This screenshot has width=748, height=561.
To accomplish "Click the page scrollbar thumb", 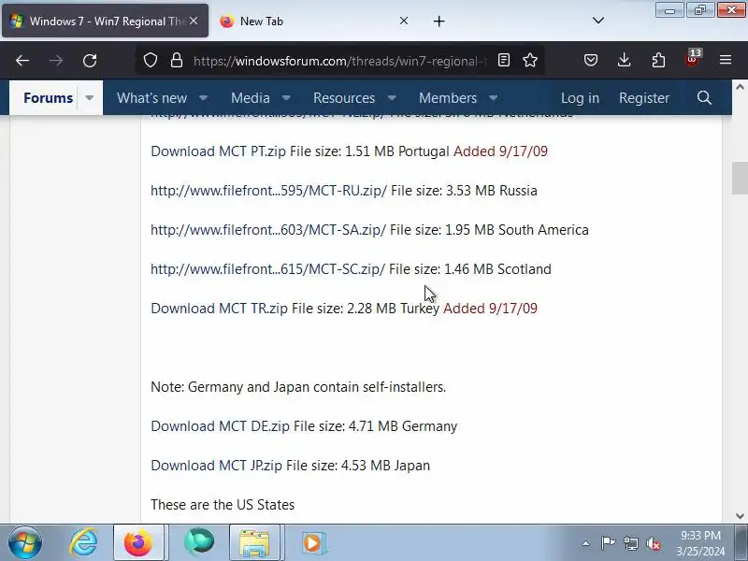I will [x=740, y=178].
